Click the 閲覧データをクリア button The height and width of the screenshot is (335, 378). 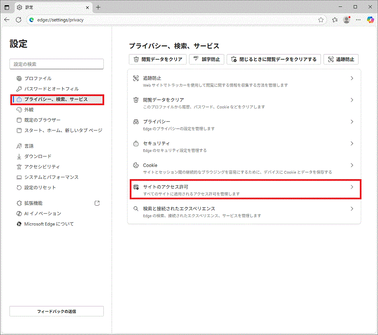(158, 59)
